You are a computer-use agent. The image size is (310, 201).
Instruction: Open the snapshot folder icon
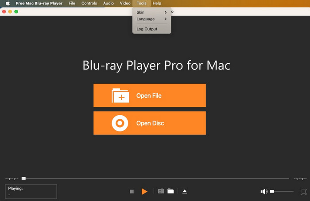point(170,191)
